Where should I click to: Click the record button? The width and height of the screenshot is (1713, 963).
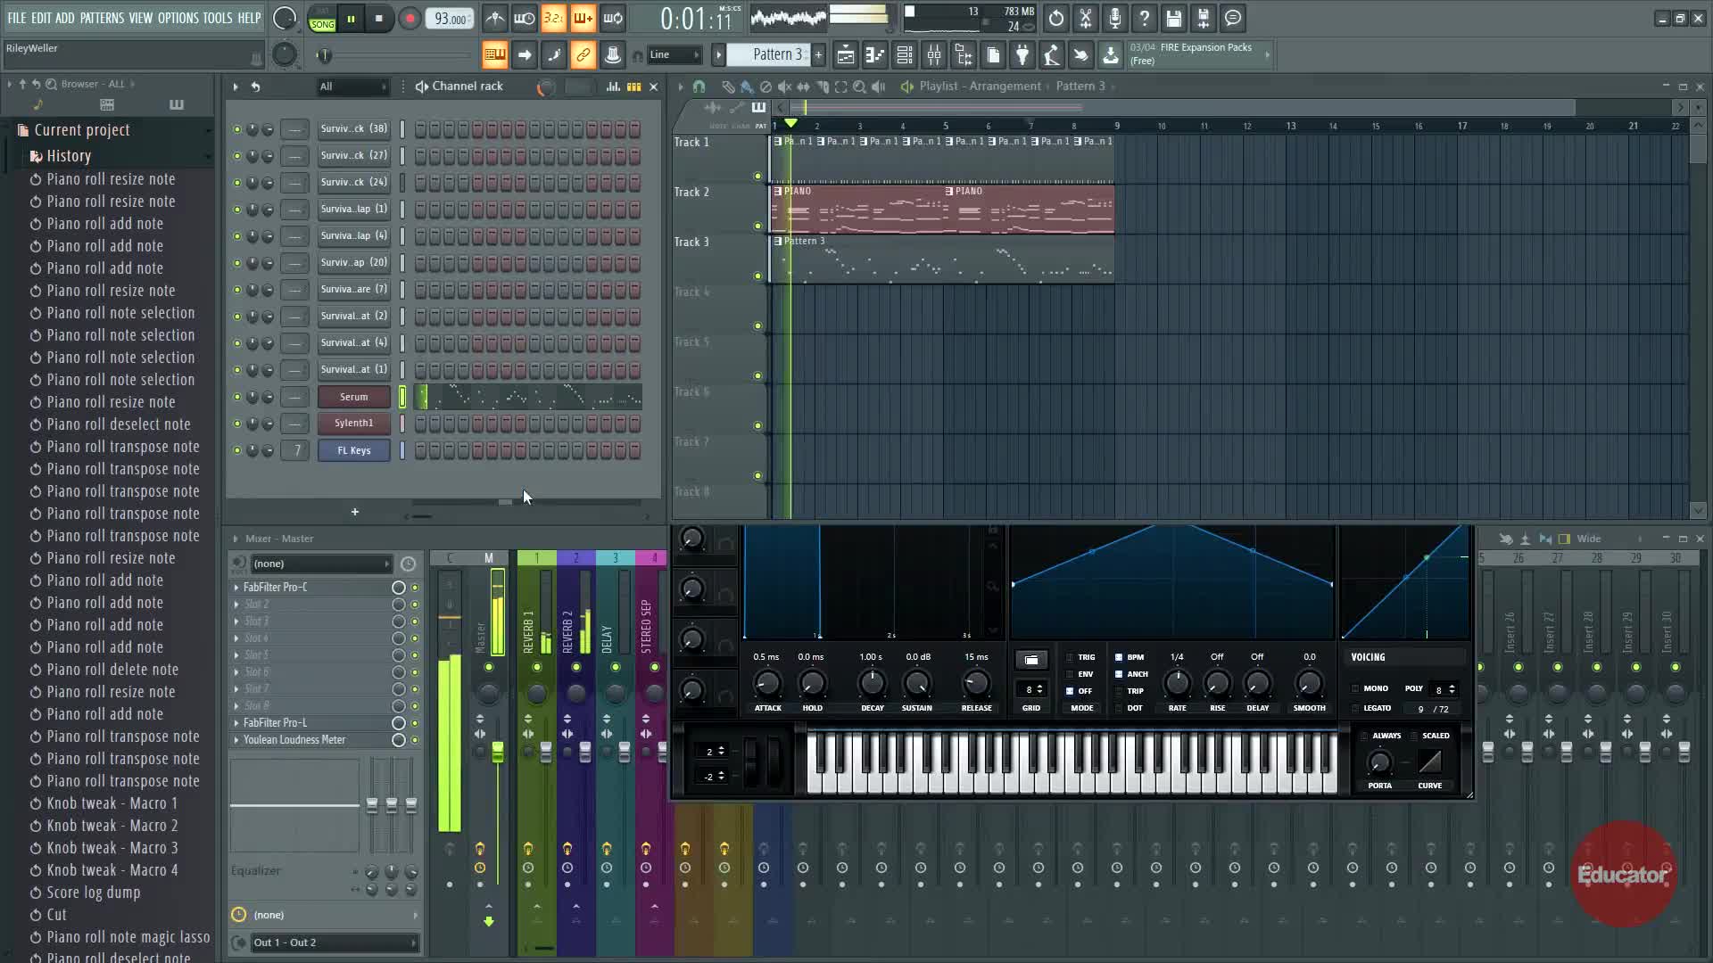coord(410,19)
